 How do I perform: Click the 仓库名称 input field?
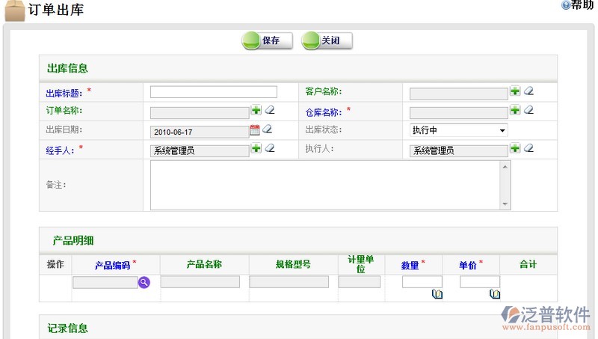click(x=459, y=113)
